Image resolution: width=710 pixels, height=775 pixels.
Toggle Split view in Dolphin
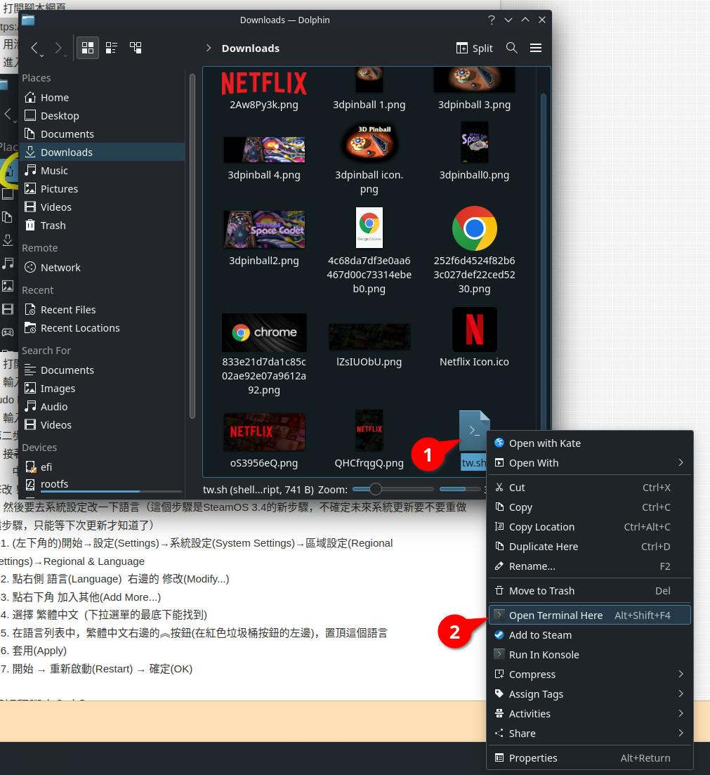coord(474,48)
